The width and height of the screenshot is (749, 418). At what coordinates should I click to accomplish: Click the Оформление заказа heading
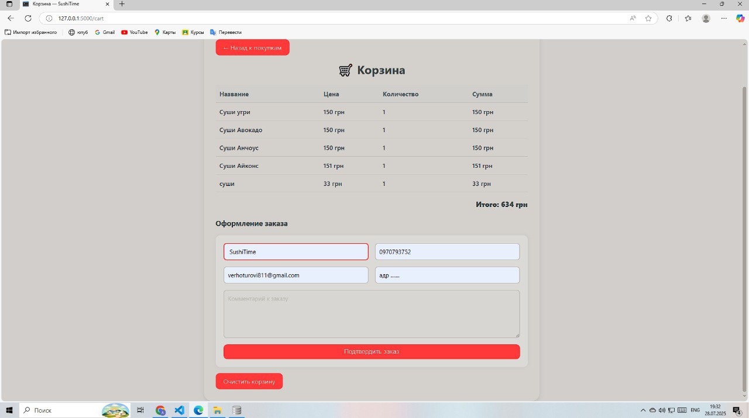pos(252,224)
